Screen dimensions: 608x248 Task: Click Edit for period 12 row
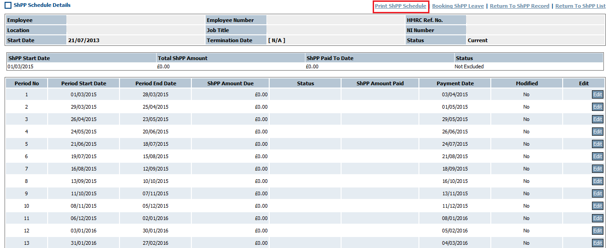tap(597, 231)
